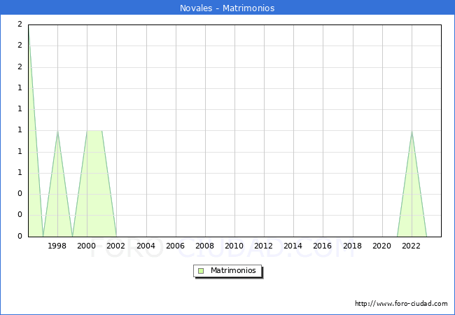This screenshot has width=455, height=315.
Task: Click the 2012 year label
Action: pos(264,246)
